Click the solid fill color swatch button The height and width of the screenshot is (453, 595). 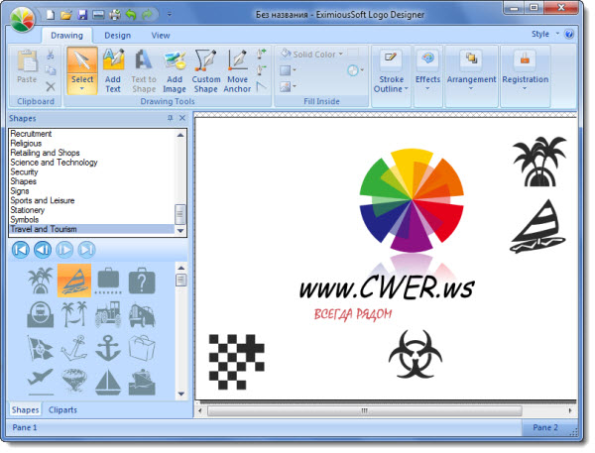pyautogui.click(x=288, y=70)
